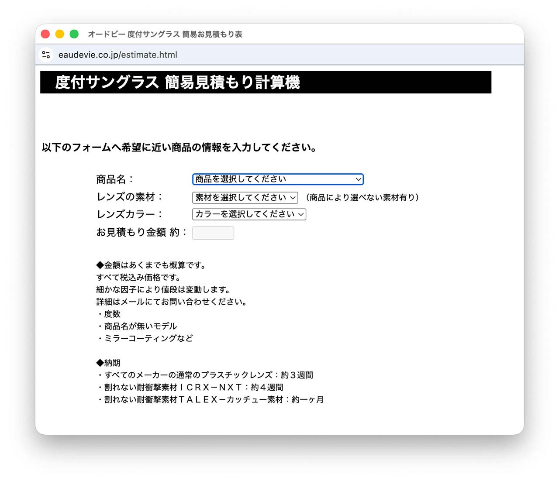Click the 度付サングラス 簡易見積もり計算機 header banner
Viewport: 559px width, 481px height.
(x=266, y=82)
